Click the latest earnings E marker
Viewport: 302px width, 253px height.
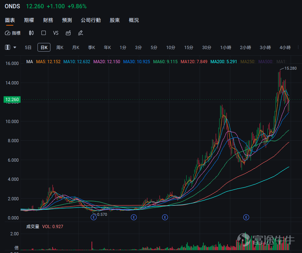(246, 217)
